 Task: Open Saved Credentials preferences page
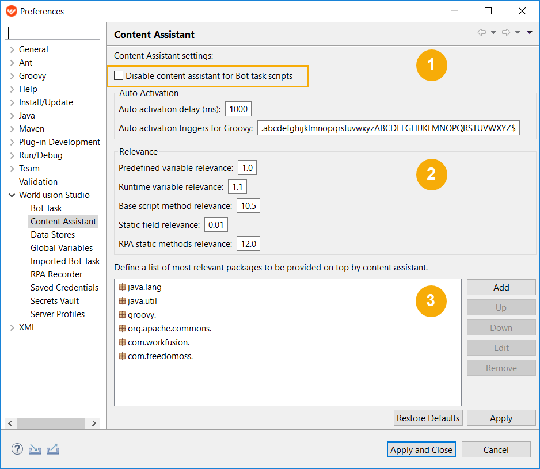coord(64,288)
